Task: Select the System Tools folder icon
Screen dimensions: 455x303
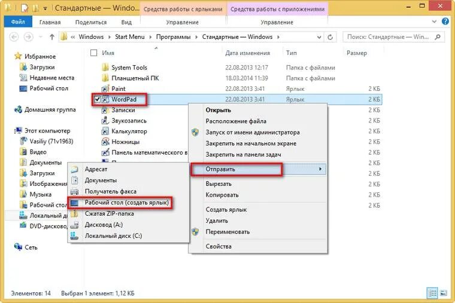Action: [x=105, y=67]
